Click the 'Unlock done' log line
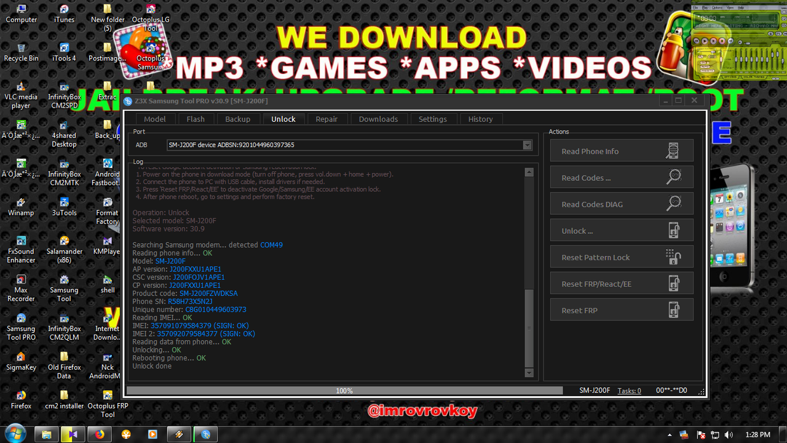The width and height of the screenshot is (787, 443). click(152, 366)
